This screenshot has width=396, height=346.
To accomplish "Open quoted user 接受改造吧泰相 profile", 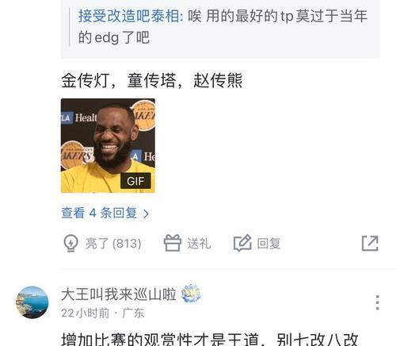I will pos(128,16).
